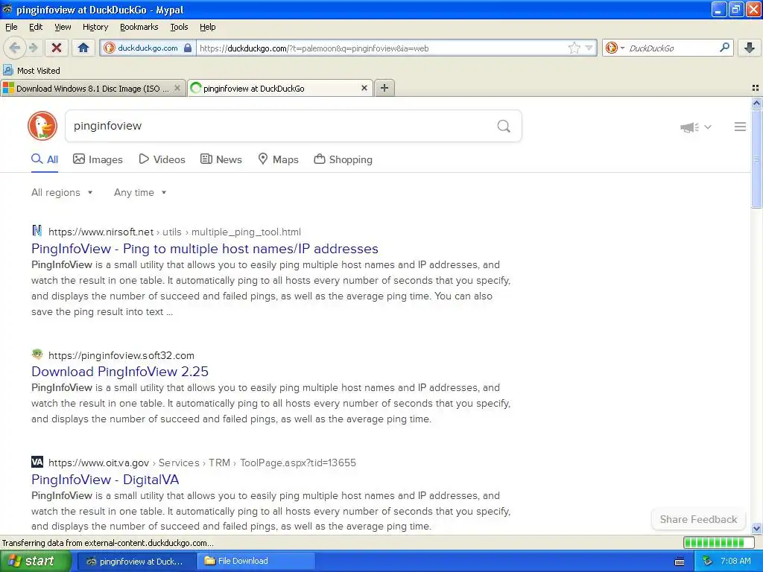This screenshot has height=572, width=763.
Task: Click the NirSoft favicon next to result
Action: pos(37,231)
